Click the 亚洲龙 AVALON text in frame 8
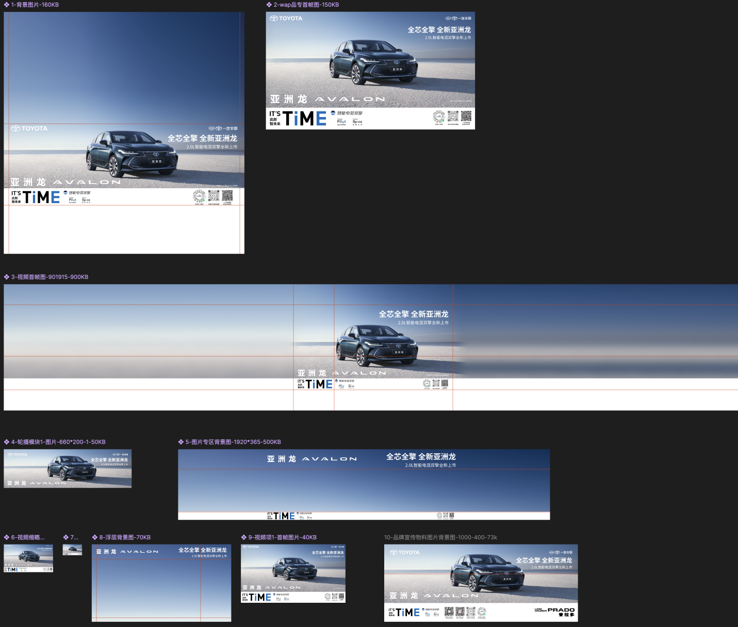This screenshot has width=738, height=627. (127, 551)
